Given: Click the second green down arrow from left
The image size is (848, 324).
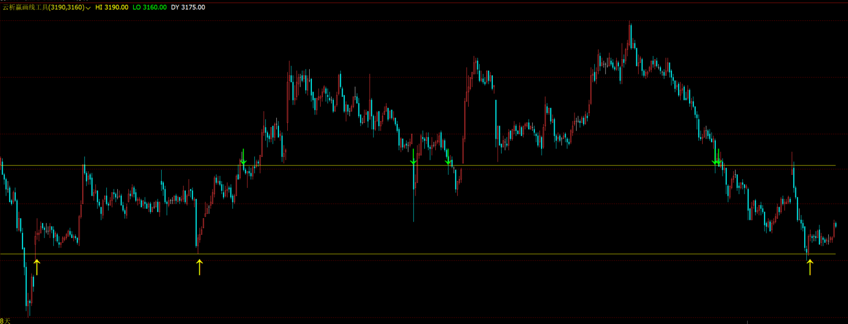Looking at the screenshot, I should coord(413,157).
